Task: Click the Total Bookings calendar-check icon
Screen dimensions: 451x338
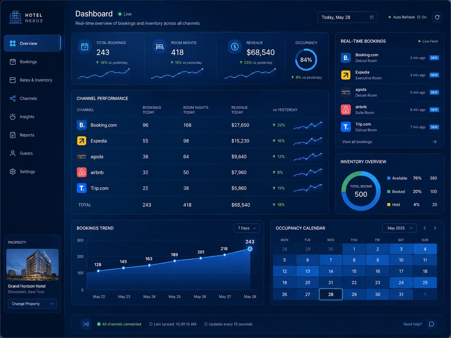Action: click(85, 47)
